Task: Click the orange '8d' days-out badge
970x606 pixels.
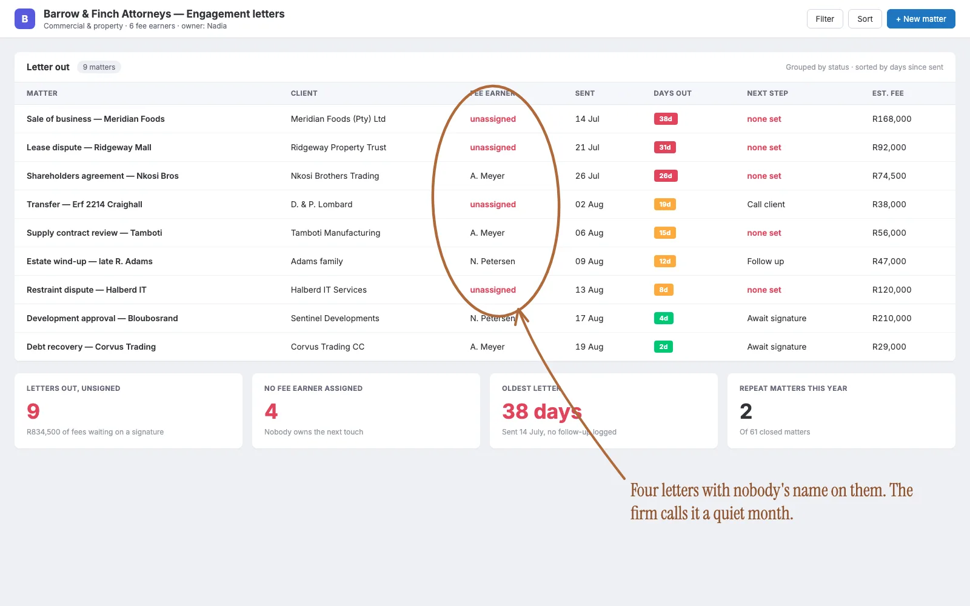Action: [663, 290]
